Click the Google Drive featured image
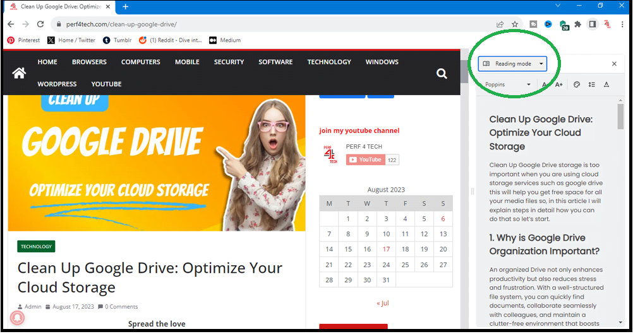Screen dimensions: 633x334 [157, 163]
